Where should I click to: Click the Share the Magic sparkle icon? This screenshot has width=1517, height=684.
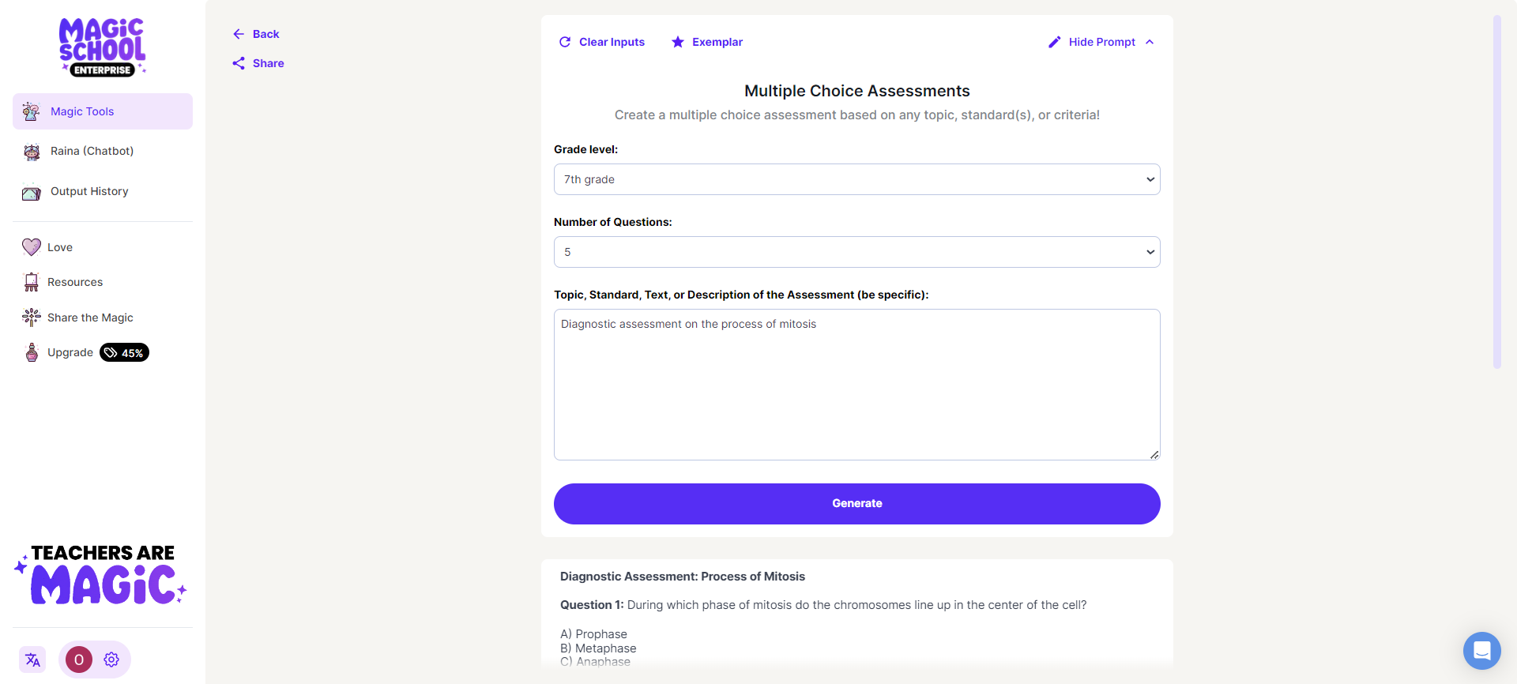32,318
